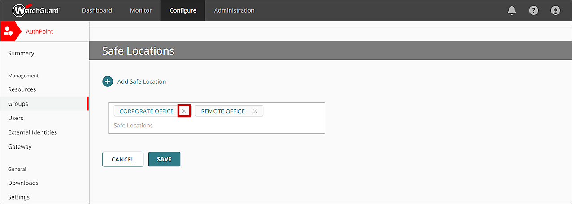Type in the Safe Locations field
572x204 pixels.
215,126
